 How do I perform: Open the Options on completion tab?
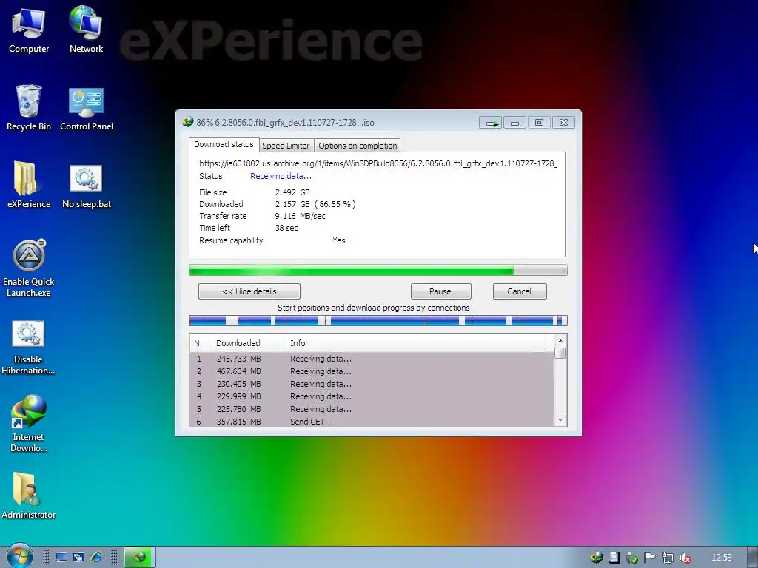(358, 146)
